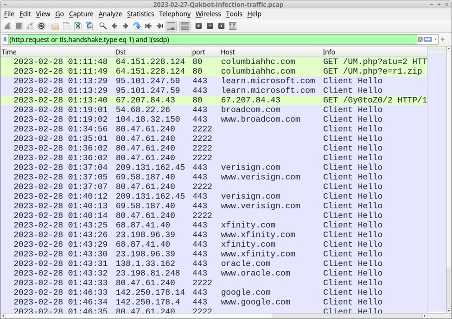Close this capture file icon
The width and height of the screenshot is (452, 319).
point(78,26)
